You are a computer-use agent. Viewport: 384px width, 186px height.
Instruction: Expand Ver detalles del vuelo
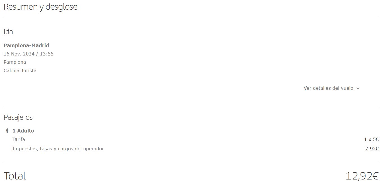click(331, 88)
